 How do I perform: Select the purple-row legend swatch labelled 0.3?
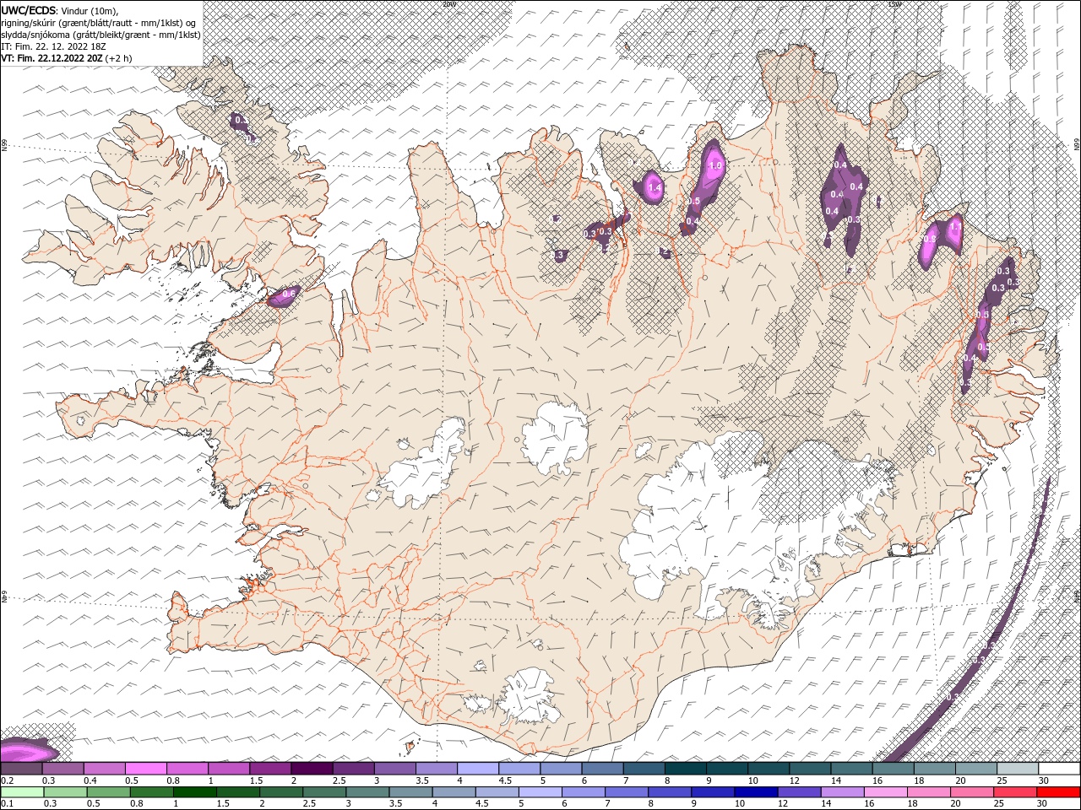tap(63, 769)
